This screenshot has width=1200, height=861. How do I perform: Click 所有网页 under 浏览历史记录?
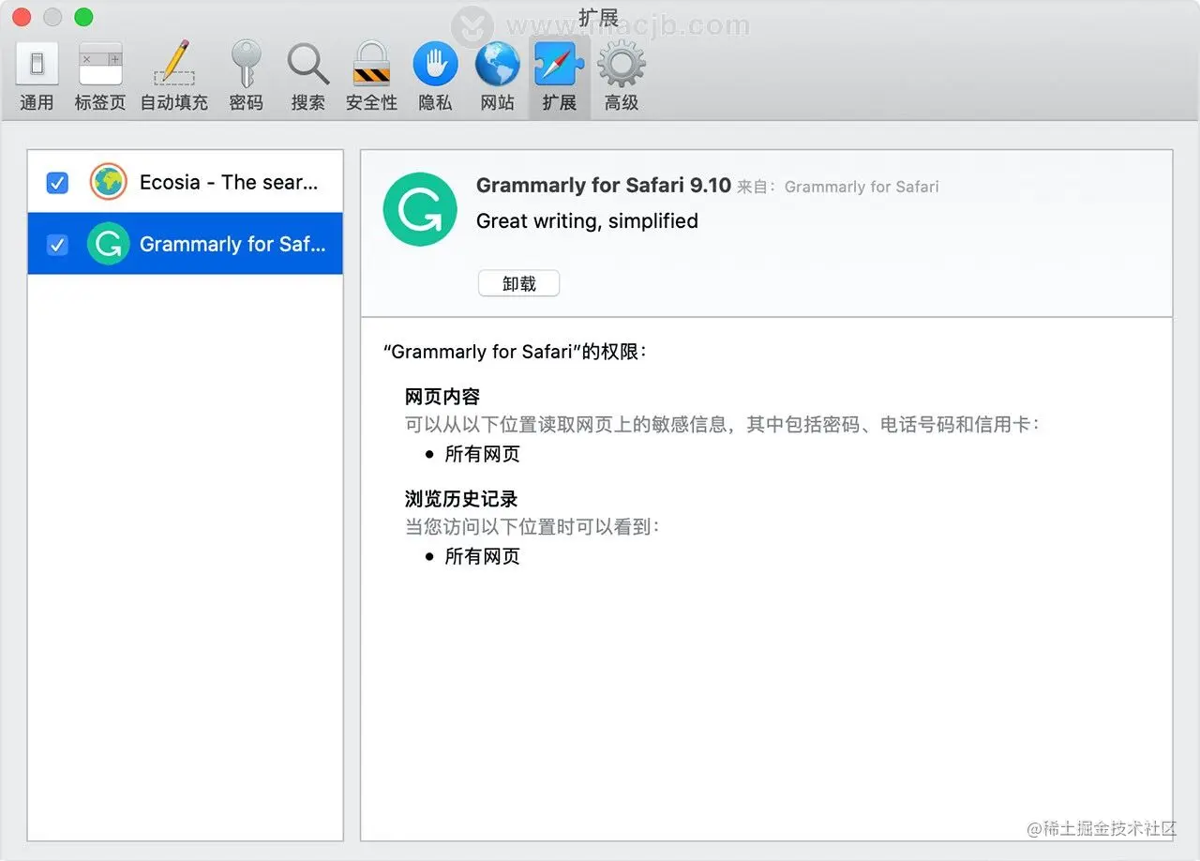coord(482,557)
